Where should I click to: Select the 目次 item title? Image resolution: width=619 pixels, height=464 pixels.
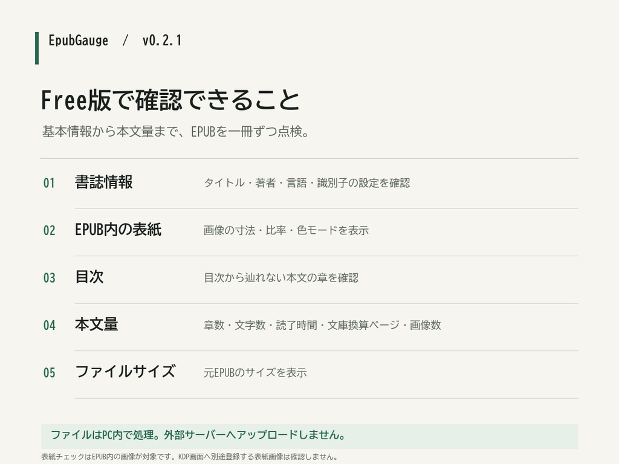pos(89,277)
